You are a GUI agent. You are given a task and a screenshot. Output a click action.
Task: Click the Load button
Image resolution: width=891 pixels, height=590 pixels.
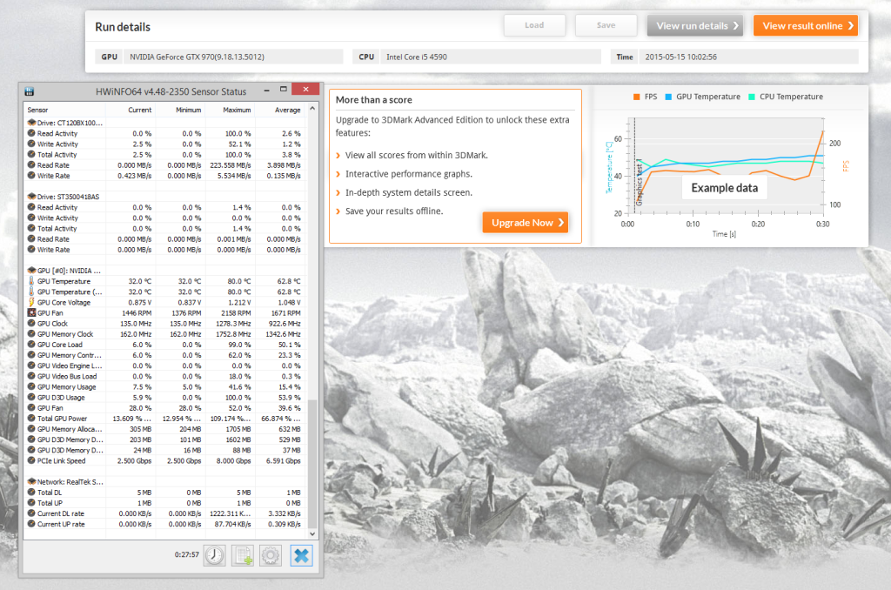point(534,25)
